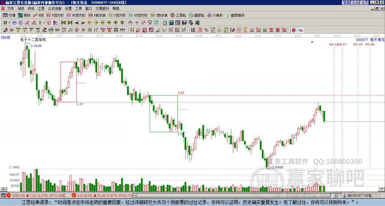Image resolution: width=385 pixels, height=206 pixels.
Task: Select the zigzag wave line tool
Action: [x=164, y=30]
